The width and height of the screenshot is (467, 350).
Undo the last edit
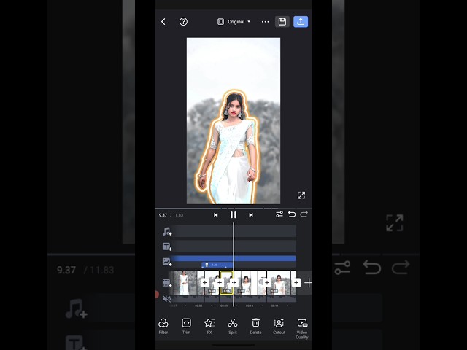[292, 214]
